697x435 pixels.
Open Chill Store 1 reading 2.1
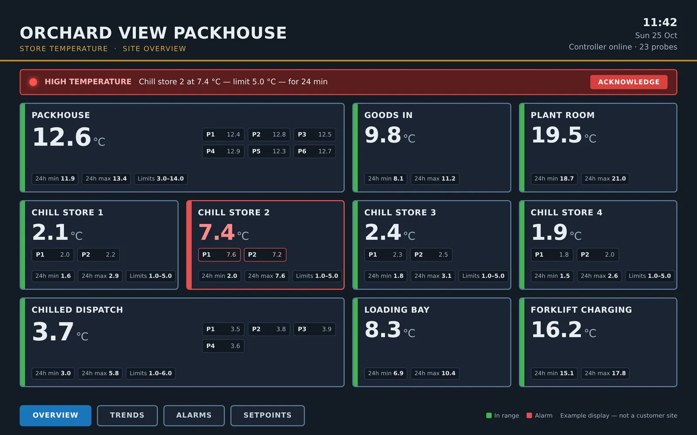coord(57,233)
